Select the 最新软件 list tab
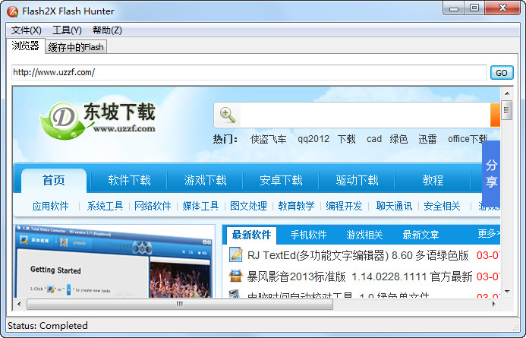 [x=251, y=235]
